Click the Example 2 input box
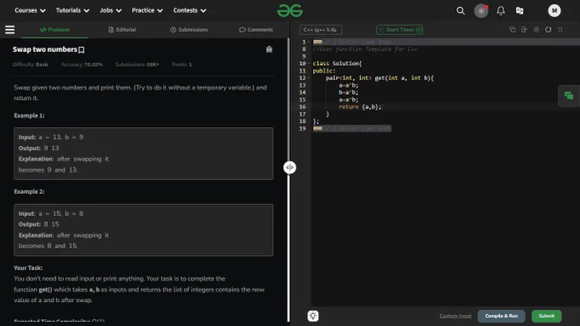 pyautogui.click(x=143, y=230)
